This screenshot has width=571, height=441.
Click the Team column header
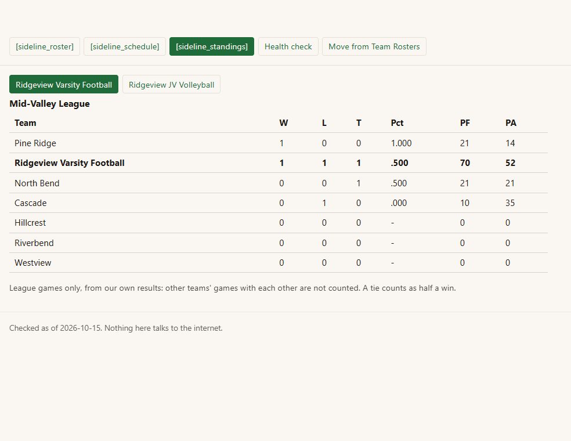(x=26, y=123)
